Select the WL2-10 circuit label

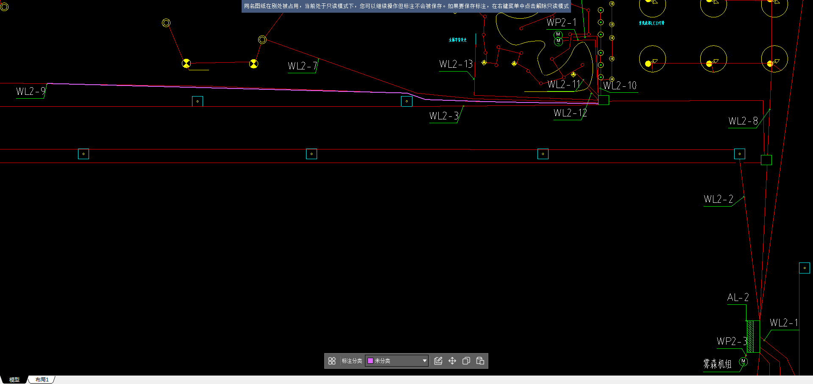[x=620, y=86]
